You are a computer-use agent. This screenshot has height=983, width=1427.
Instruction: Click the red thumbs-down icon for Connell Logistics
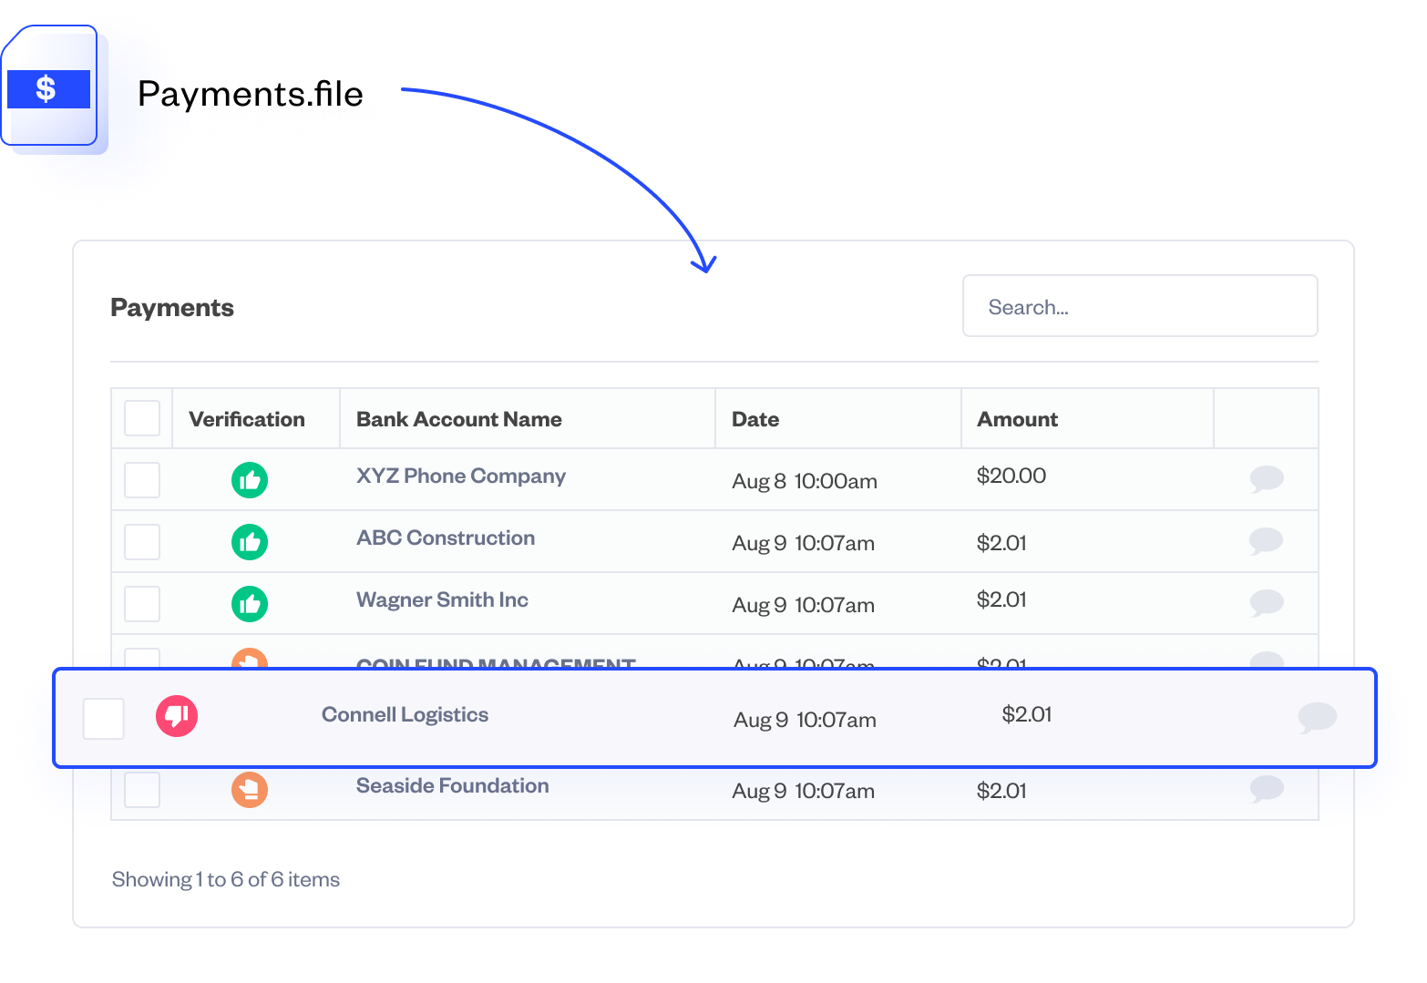click(177, 716)
